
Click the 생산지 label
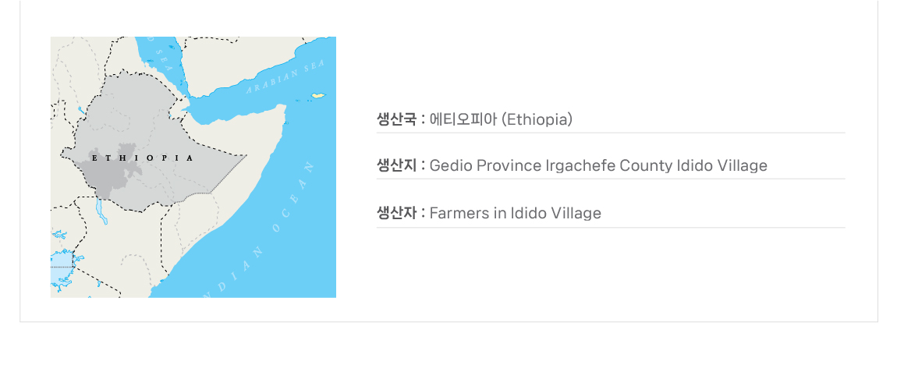coord(396,165)
